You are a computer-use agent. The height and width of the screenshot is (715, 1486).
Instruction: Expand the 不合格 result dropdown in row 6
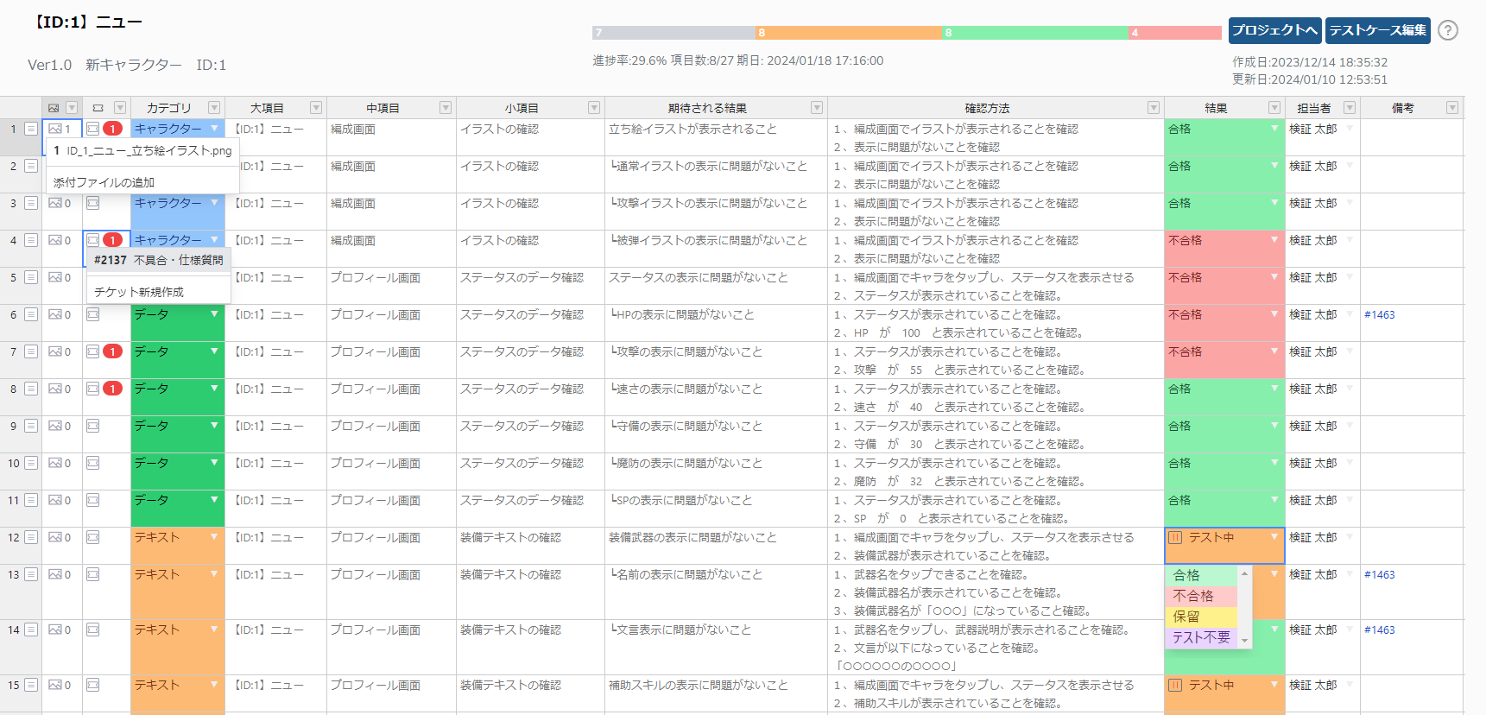point(1274,314)
